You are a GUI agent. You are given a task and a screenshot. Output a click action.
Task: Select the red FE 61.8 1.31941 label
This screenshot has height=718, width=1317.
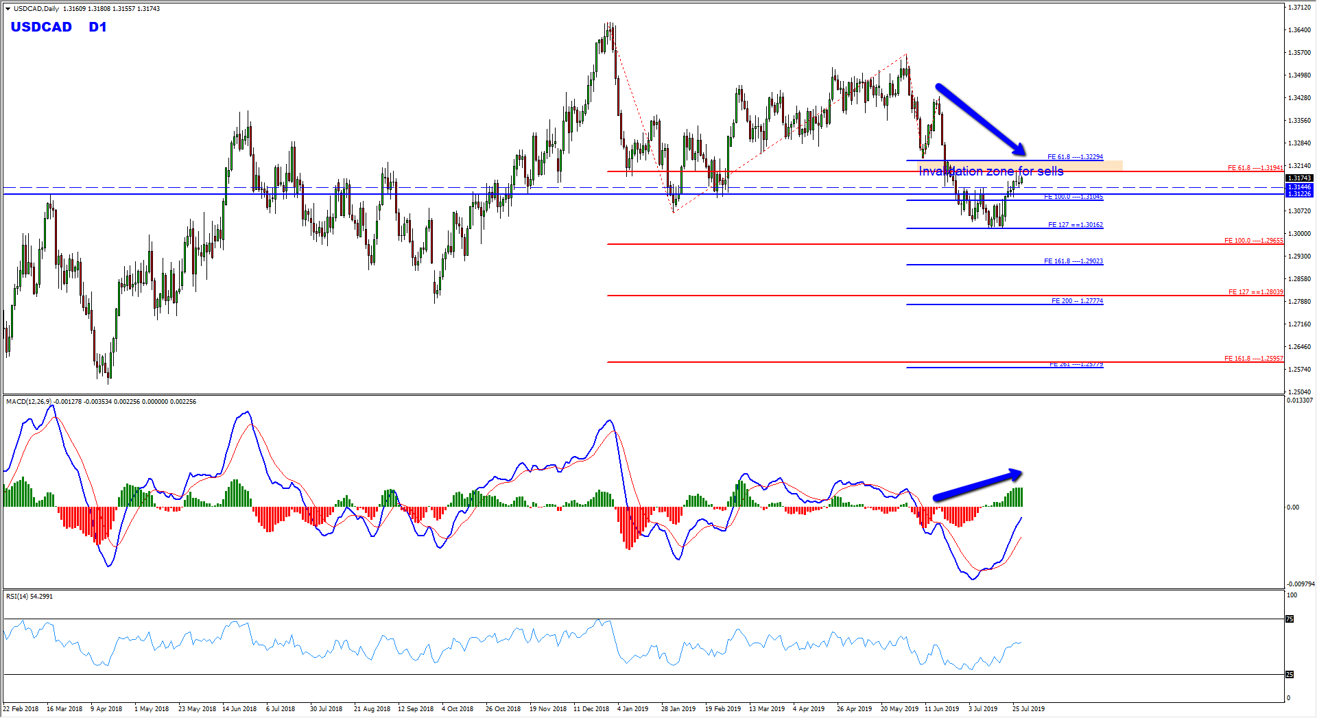coord(1255,168)
